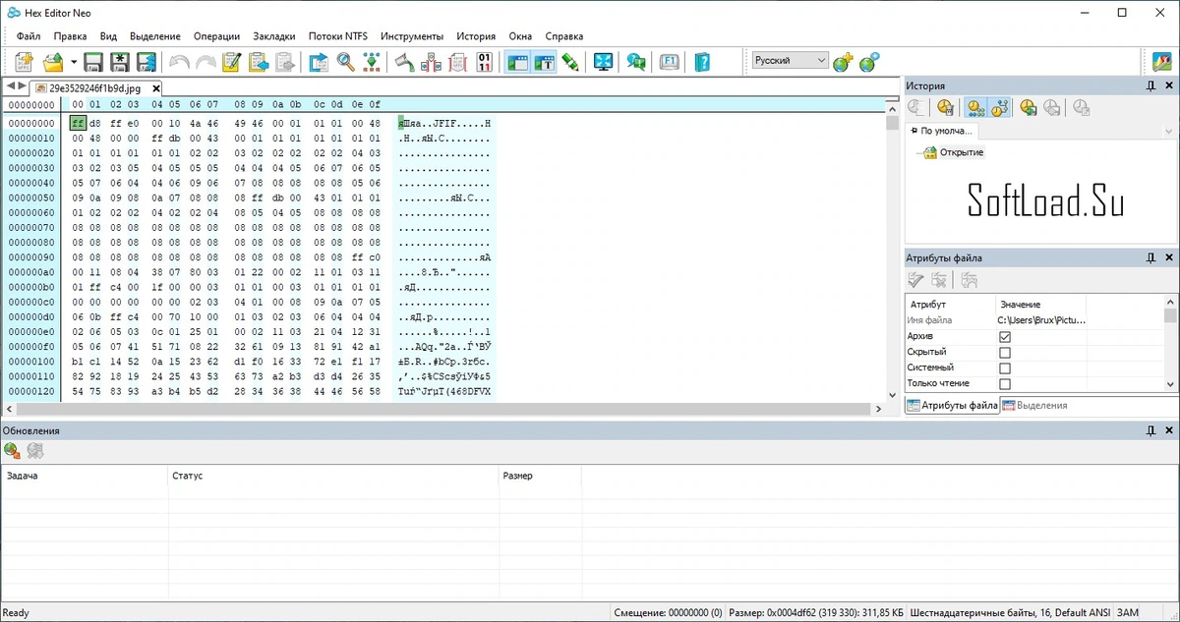Click the full screen monitor icon

(603, 62)
